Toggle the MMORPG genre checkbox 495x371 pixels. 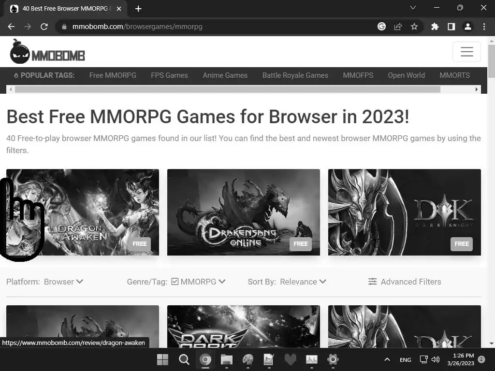point(175,282)
